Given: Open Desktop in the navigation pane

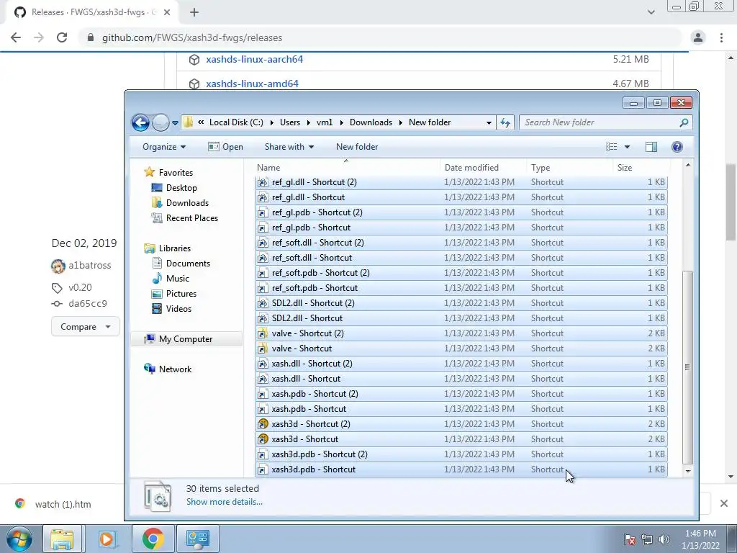Looking at the screenshot, I should coord(181,188).
